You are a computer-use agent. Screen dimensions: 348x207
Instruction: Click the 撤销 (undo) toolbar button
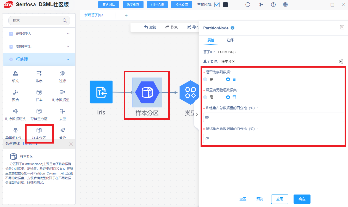coord(150,27)
